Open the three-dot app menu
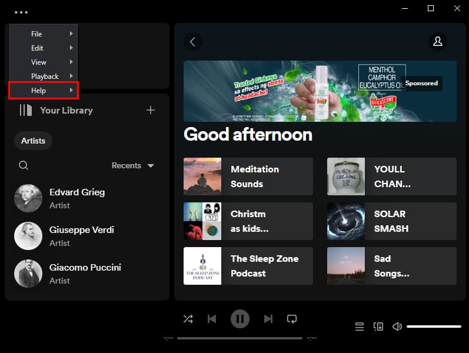Viewport: 469px width, 353px height. [21, 12]
